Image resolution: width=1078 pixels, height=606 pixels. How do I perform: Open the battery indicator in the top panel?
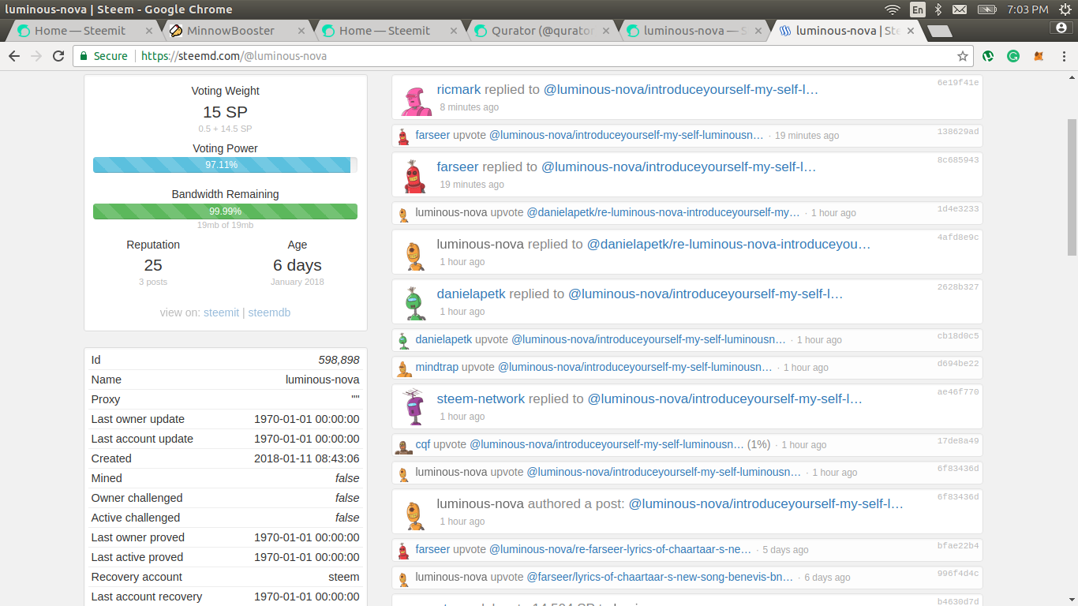pyautogui.click(x=986, y=9)
